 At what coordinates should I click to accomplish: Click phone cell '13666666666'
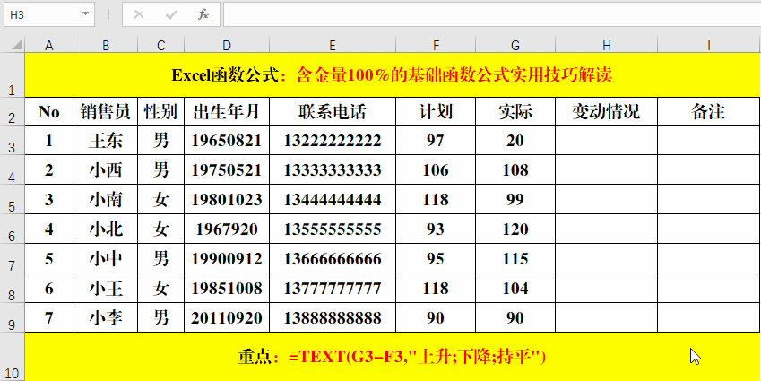[x=333, y=259]
